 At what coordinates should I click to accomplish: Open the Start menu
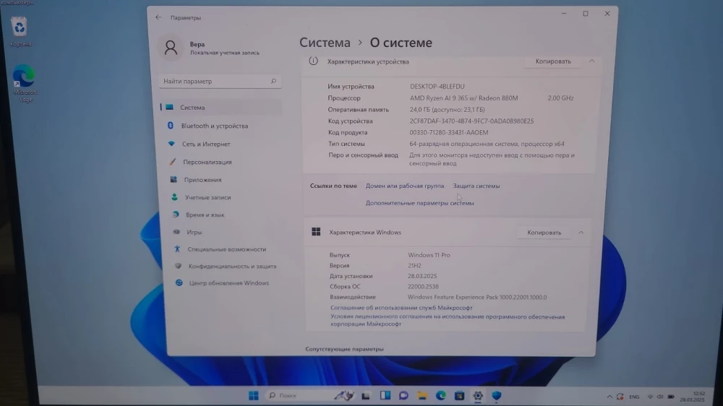click(x=254, y=395)
